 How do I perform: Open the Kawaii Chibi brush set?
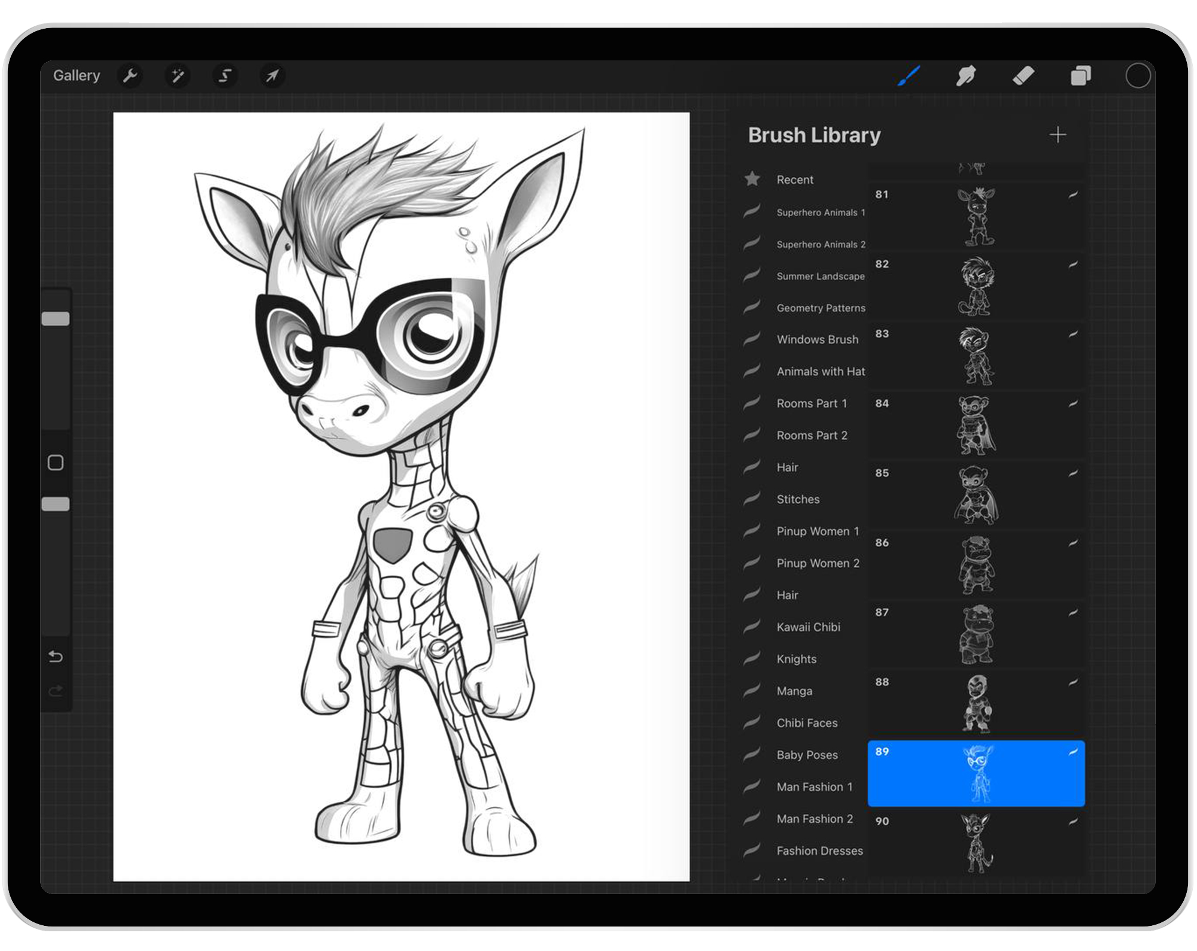pos(808,627)
